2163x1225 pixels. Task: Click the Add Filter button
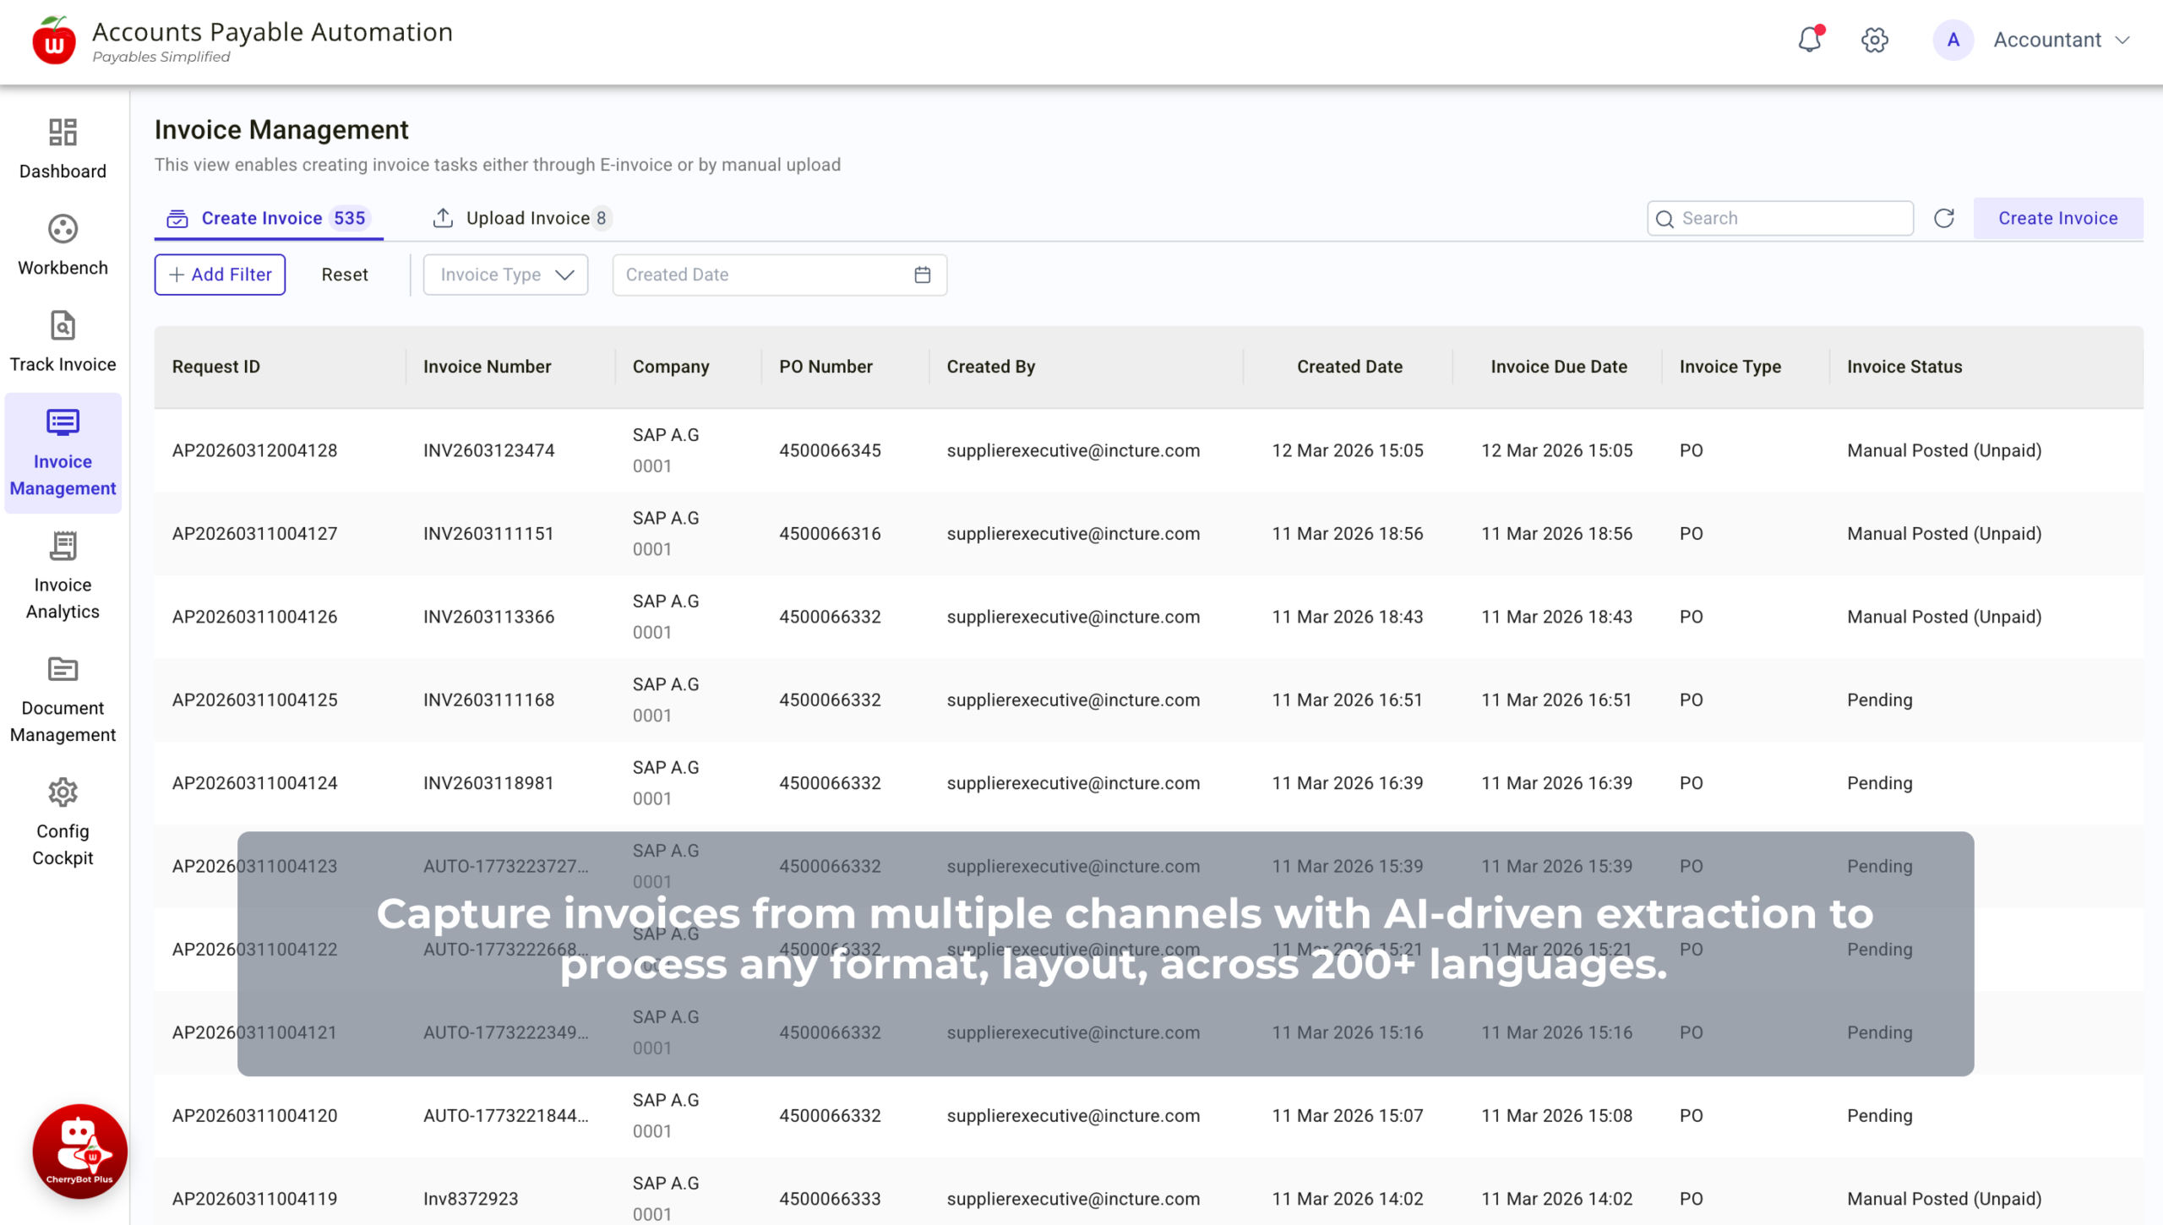(x=220, y=275)
